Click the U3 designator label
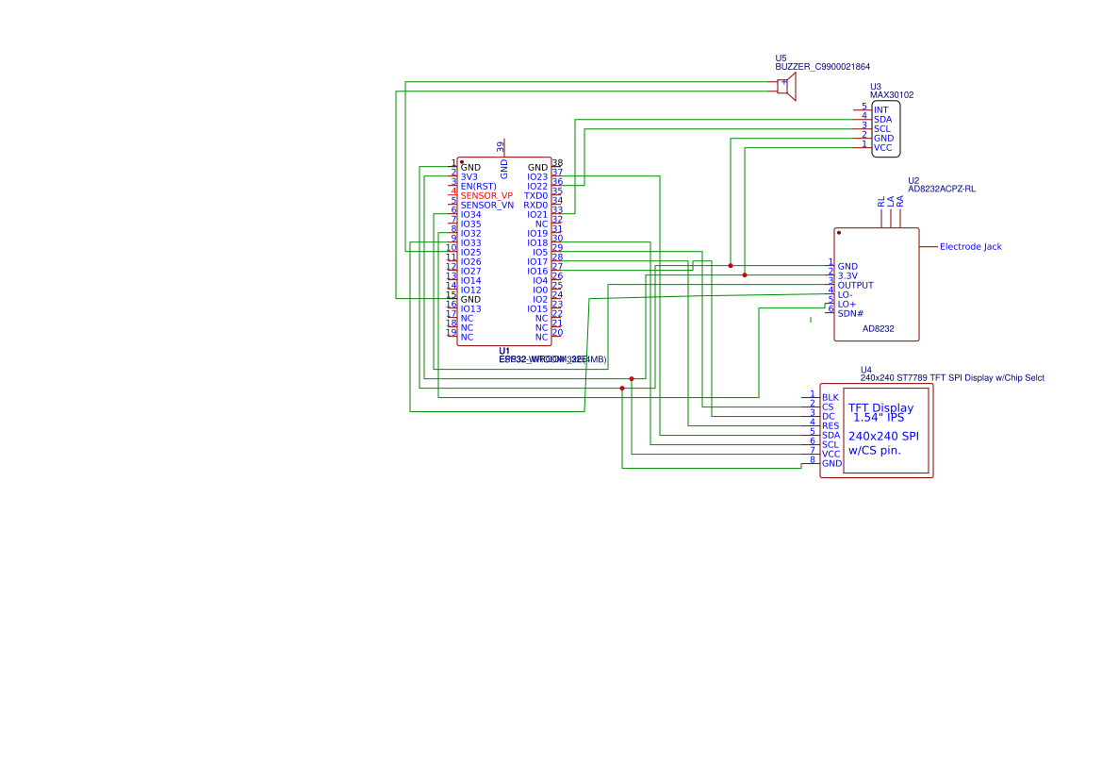The height and width of the screenshot is (780, 1102). (876, 87)
